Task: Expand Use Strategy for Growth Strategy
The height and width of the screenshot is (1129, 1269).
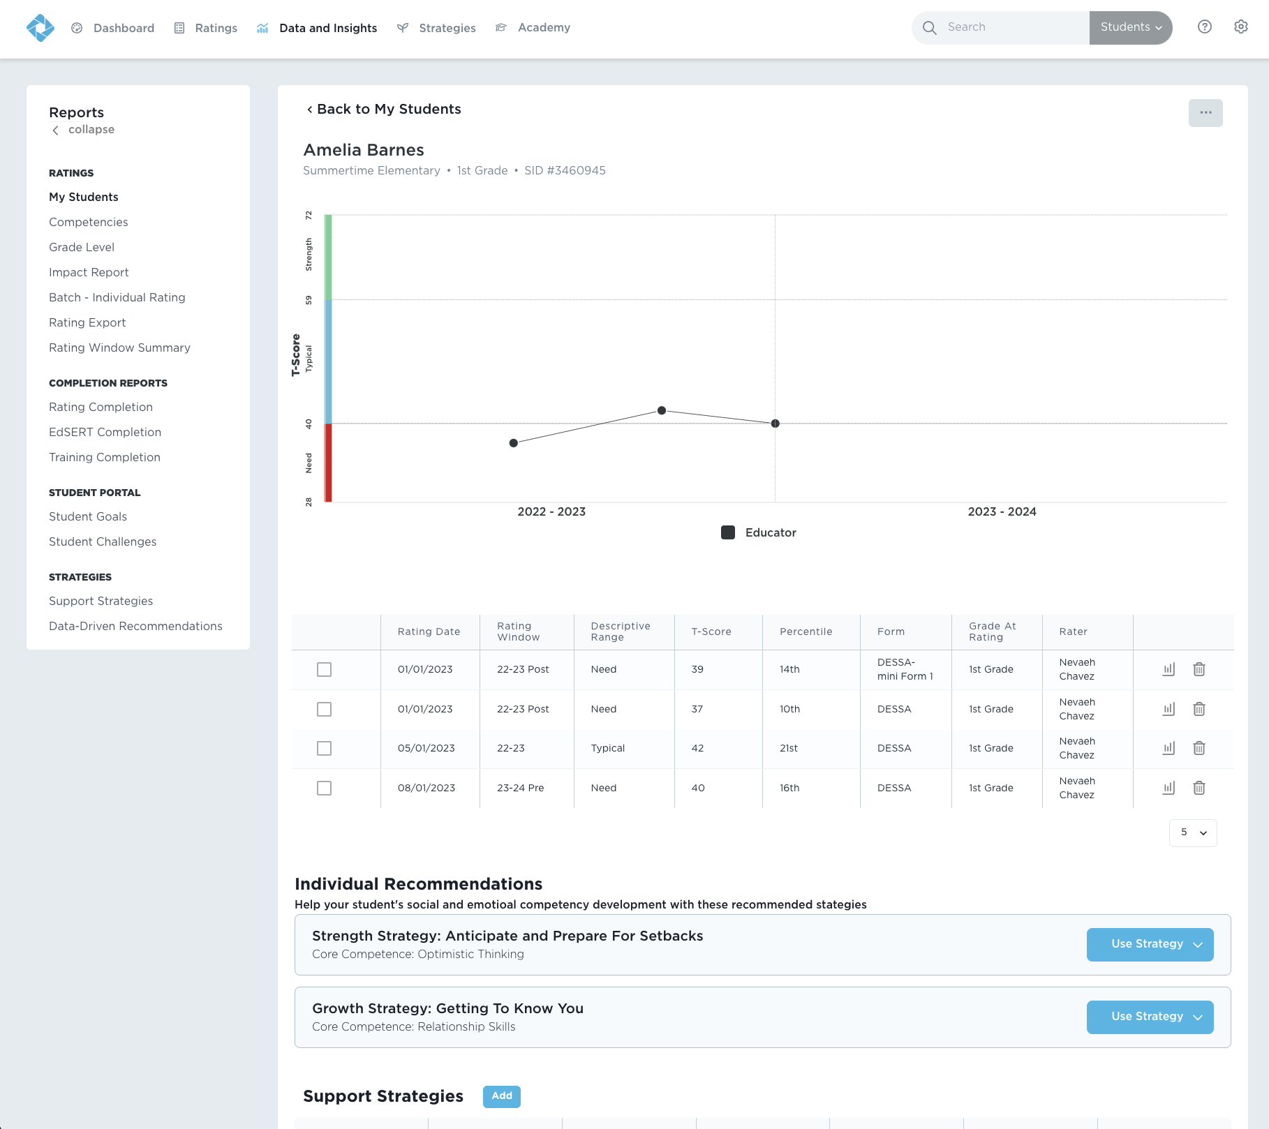Action: coord(1149,1017)
